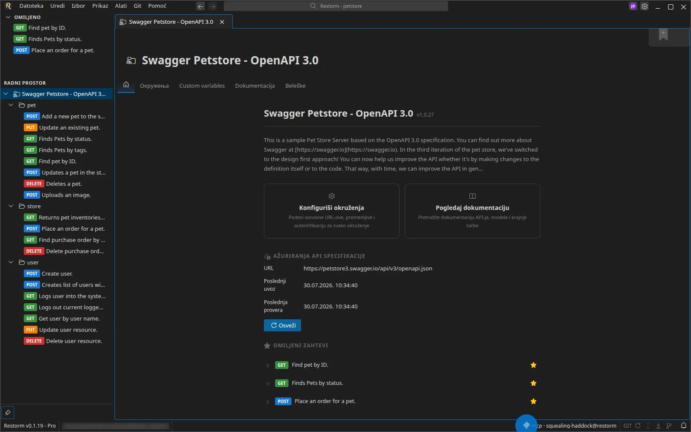Image resolution: width=691 pixels, height=432 pixels.
Task: Open Pogledaj dokumentaciju card
Action: tap(472, 211)
